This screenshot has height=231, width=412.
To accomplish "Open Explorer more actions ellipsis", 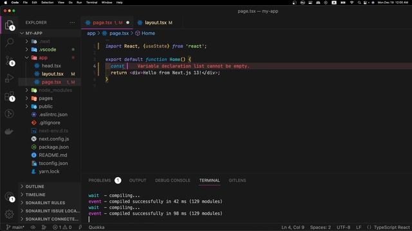I will tap(72, 22).
